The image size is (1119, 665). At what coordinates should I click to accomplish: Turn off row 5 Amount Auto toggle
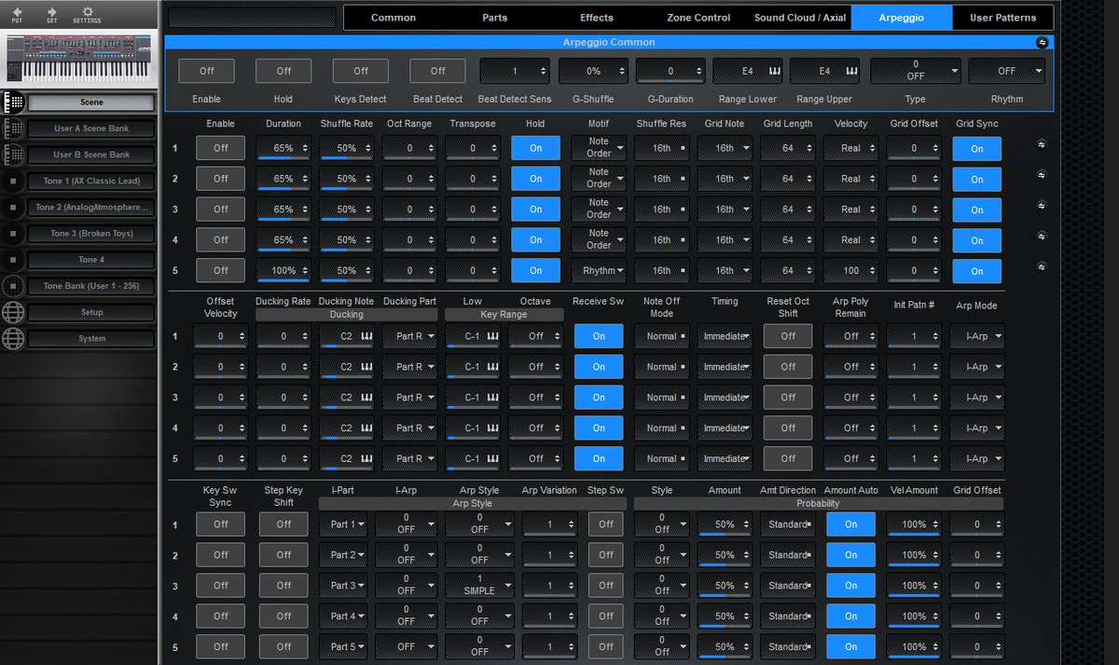[850, 647]
